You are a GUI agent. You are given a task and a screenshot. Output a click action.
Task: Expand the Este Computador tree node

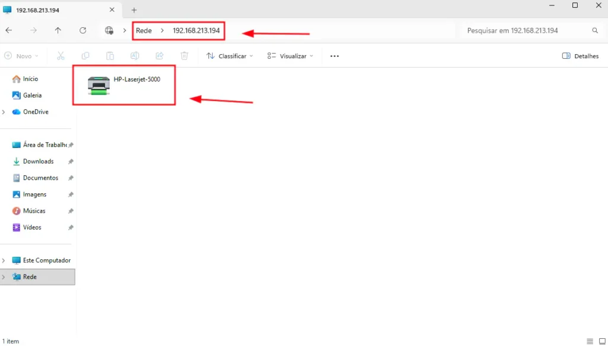(4, 260)
